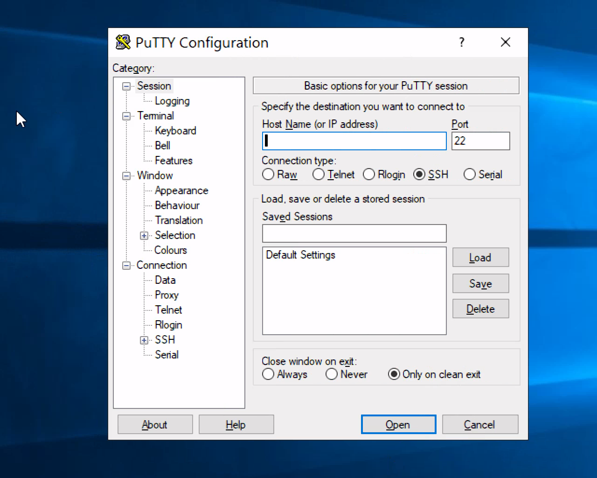This screenshot has width=597, height=478.
Task: Open the Terminal category
Action: point(155,116)
